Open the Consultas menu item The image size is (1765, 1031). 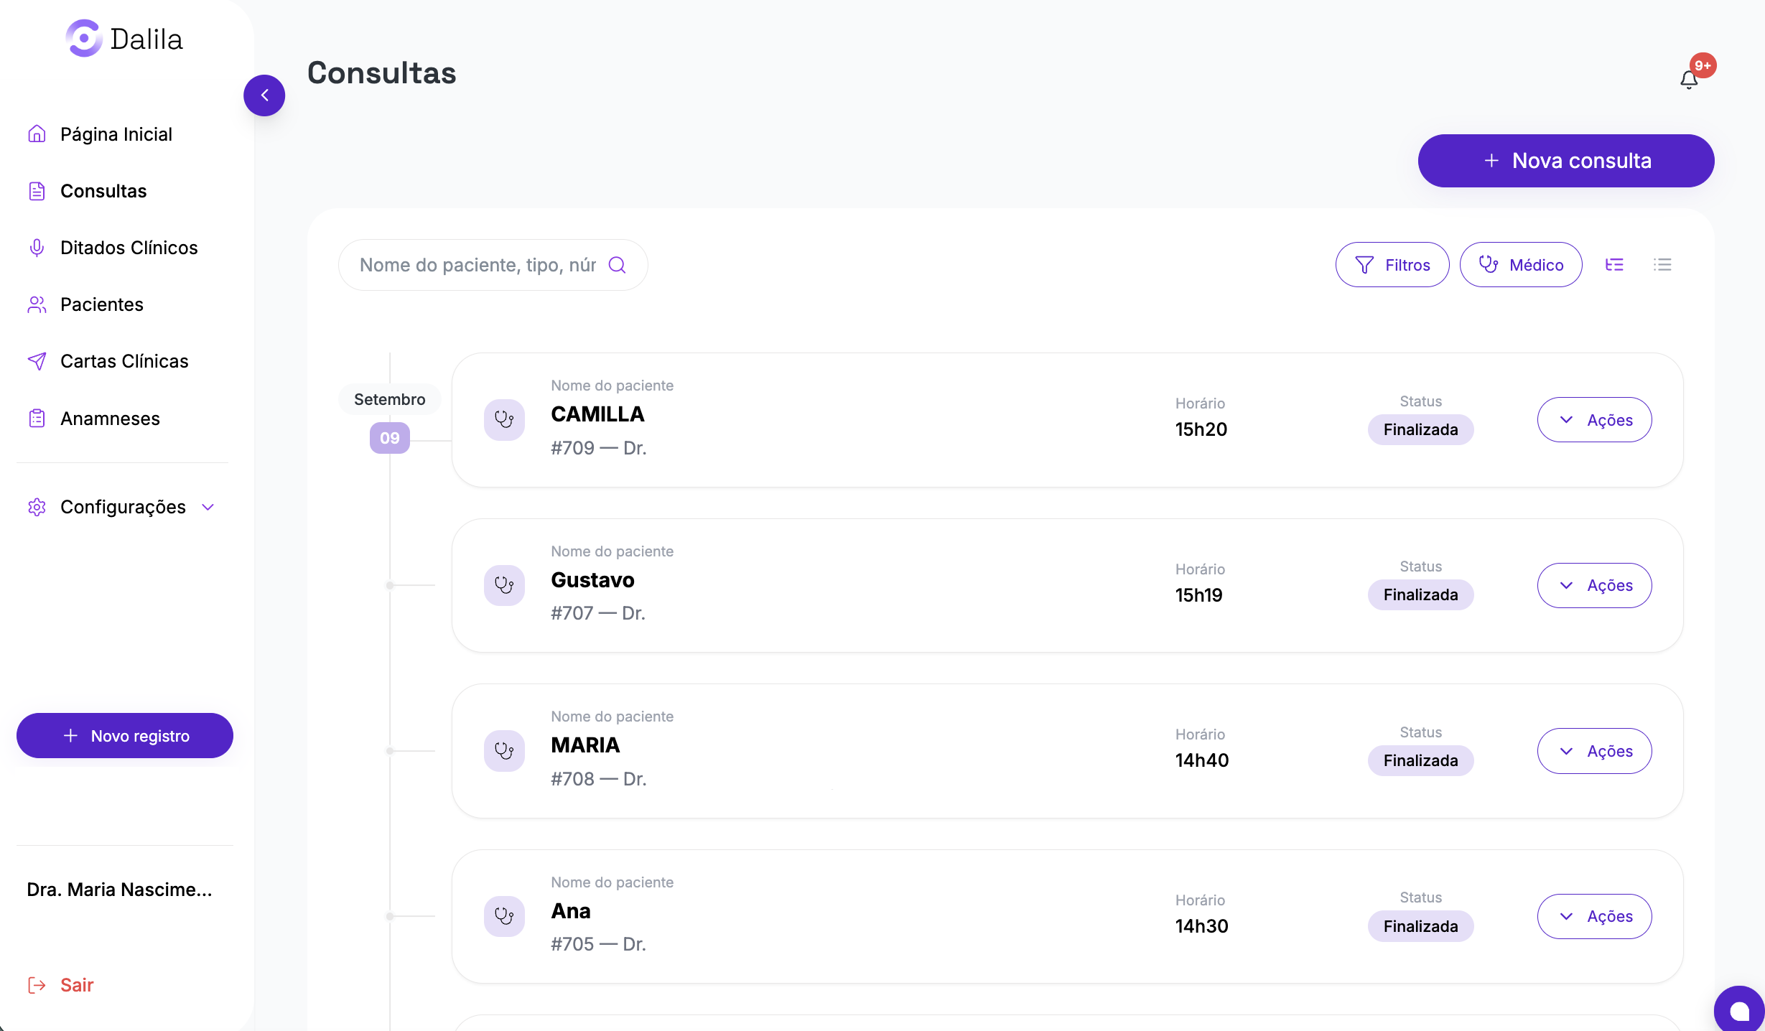pos(103,191)
